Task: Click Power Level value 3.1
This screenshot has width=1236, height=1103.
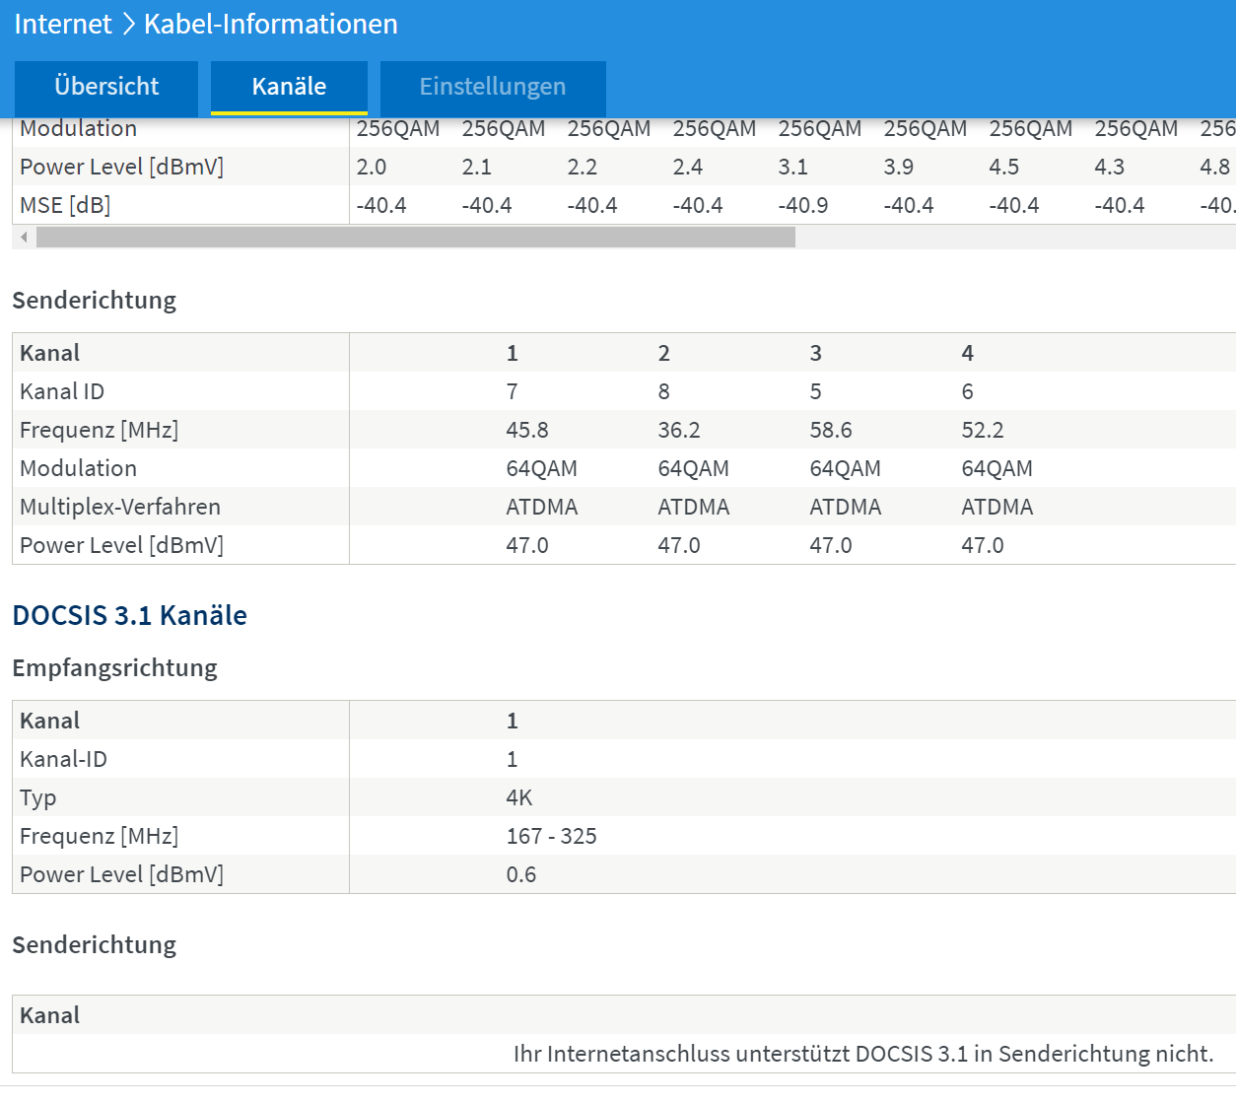Action: coord(793,167)
